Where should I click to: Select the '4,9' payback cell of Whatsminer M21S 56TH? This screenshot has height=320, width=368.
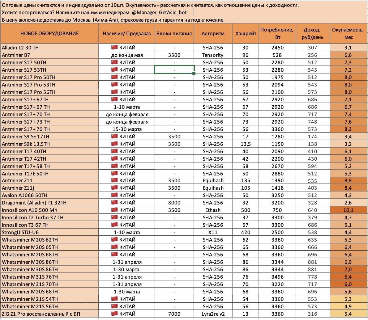(348, 306)
